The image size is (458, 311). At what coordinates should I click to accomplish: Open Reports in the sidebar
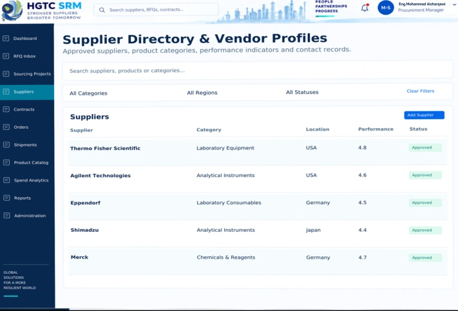tap(23, 198)
